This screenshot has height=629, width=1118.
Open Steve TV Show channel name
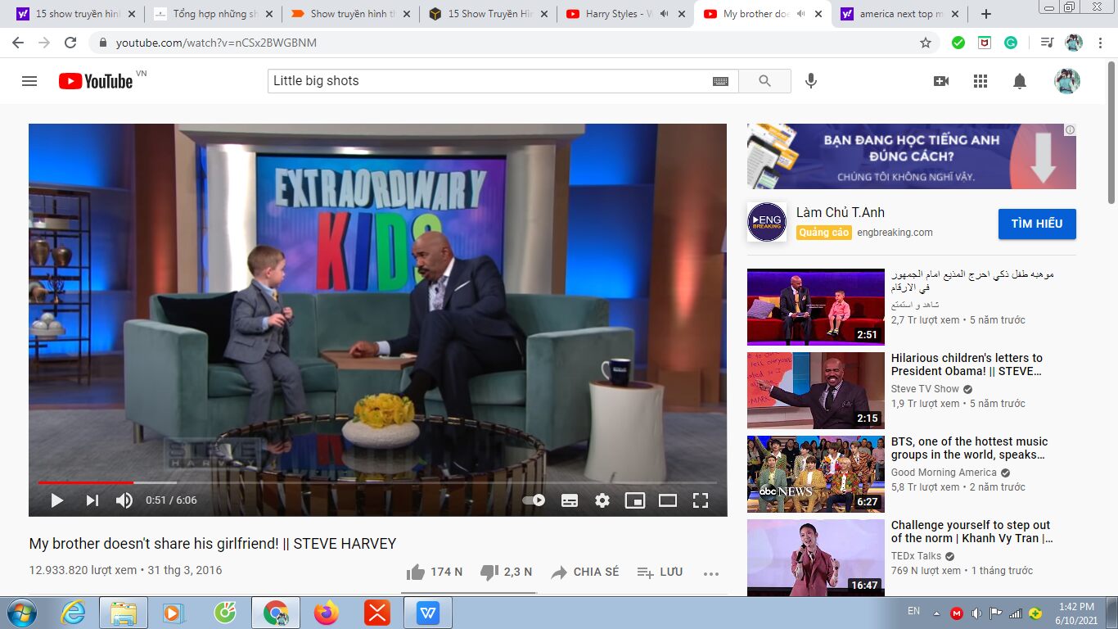[925, 389]
